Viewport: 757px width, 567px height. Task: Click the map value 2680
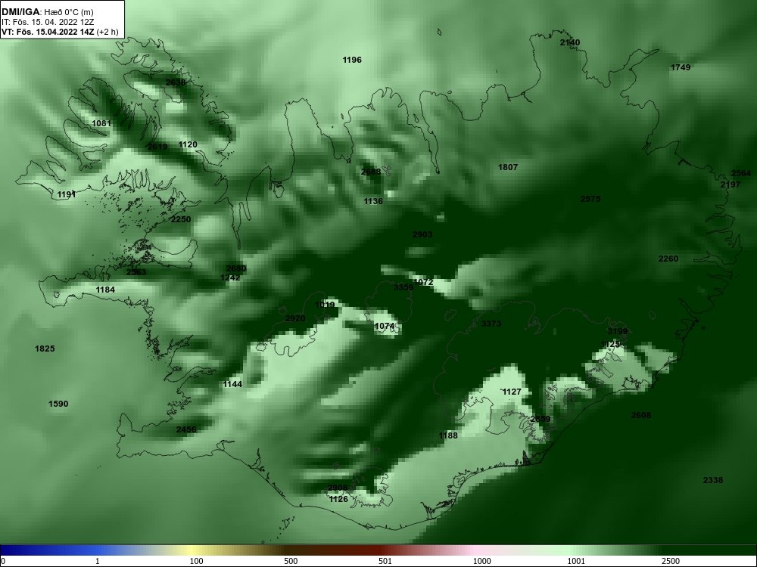coord(236,268)
